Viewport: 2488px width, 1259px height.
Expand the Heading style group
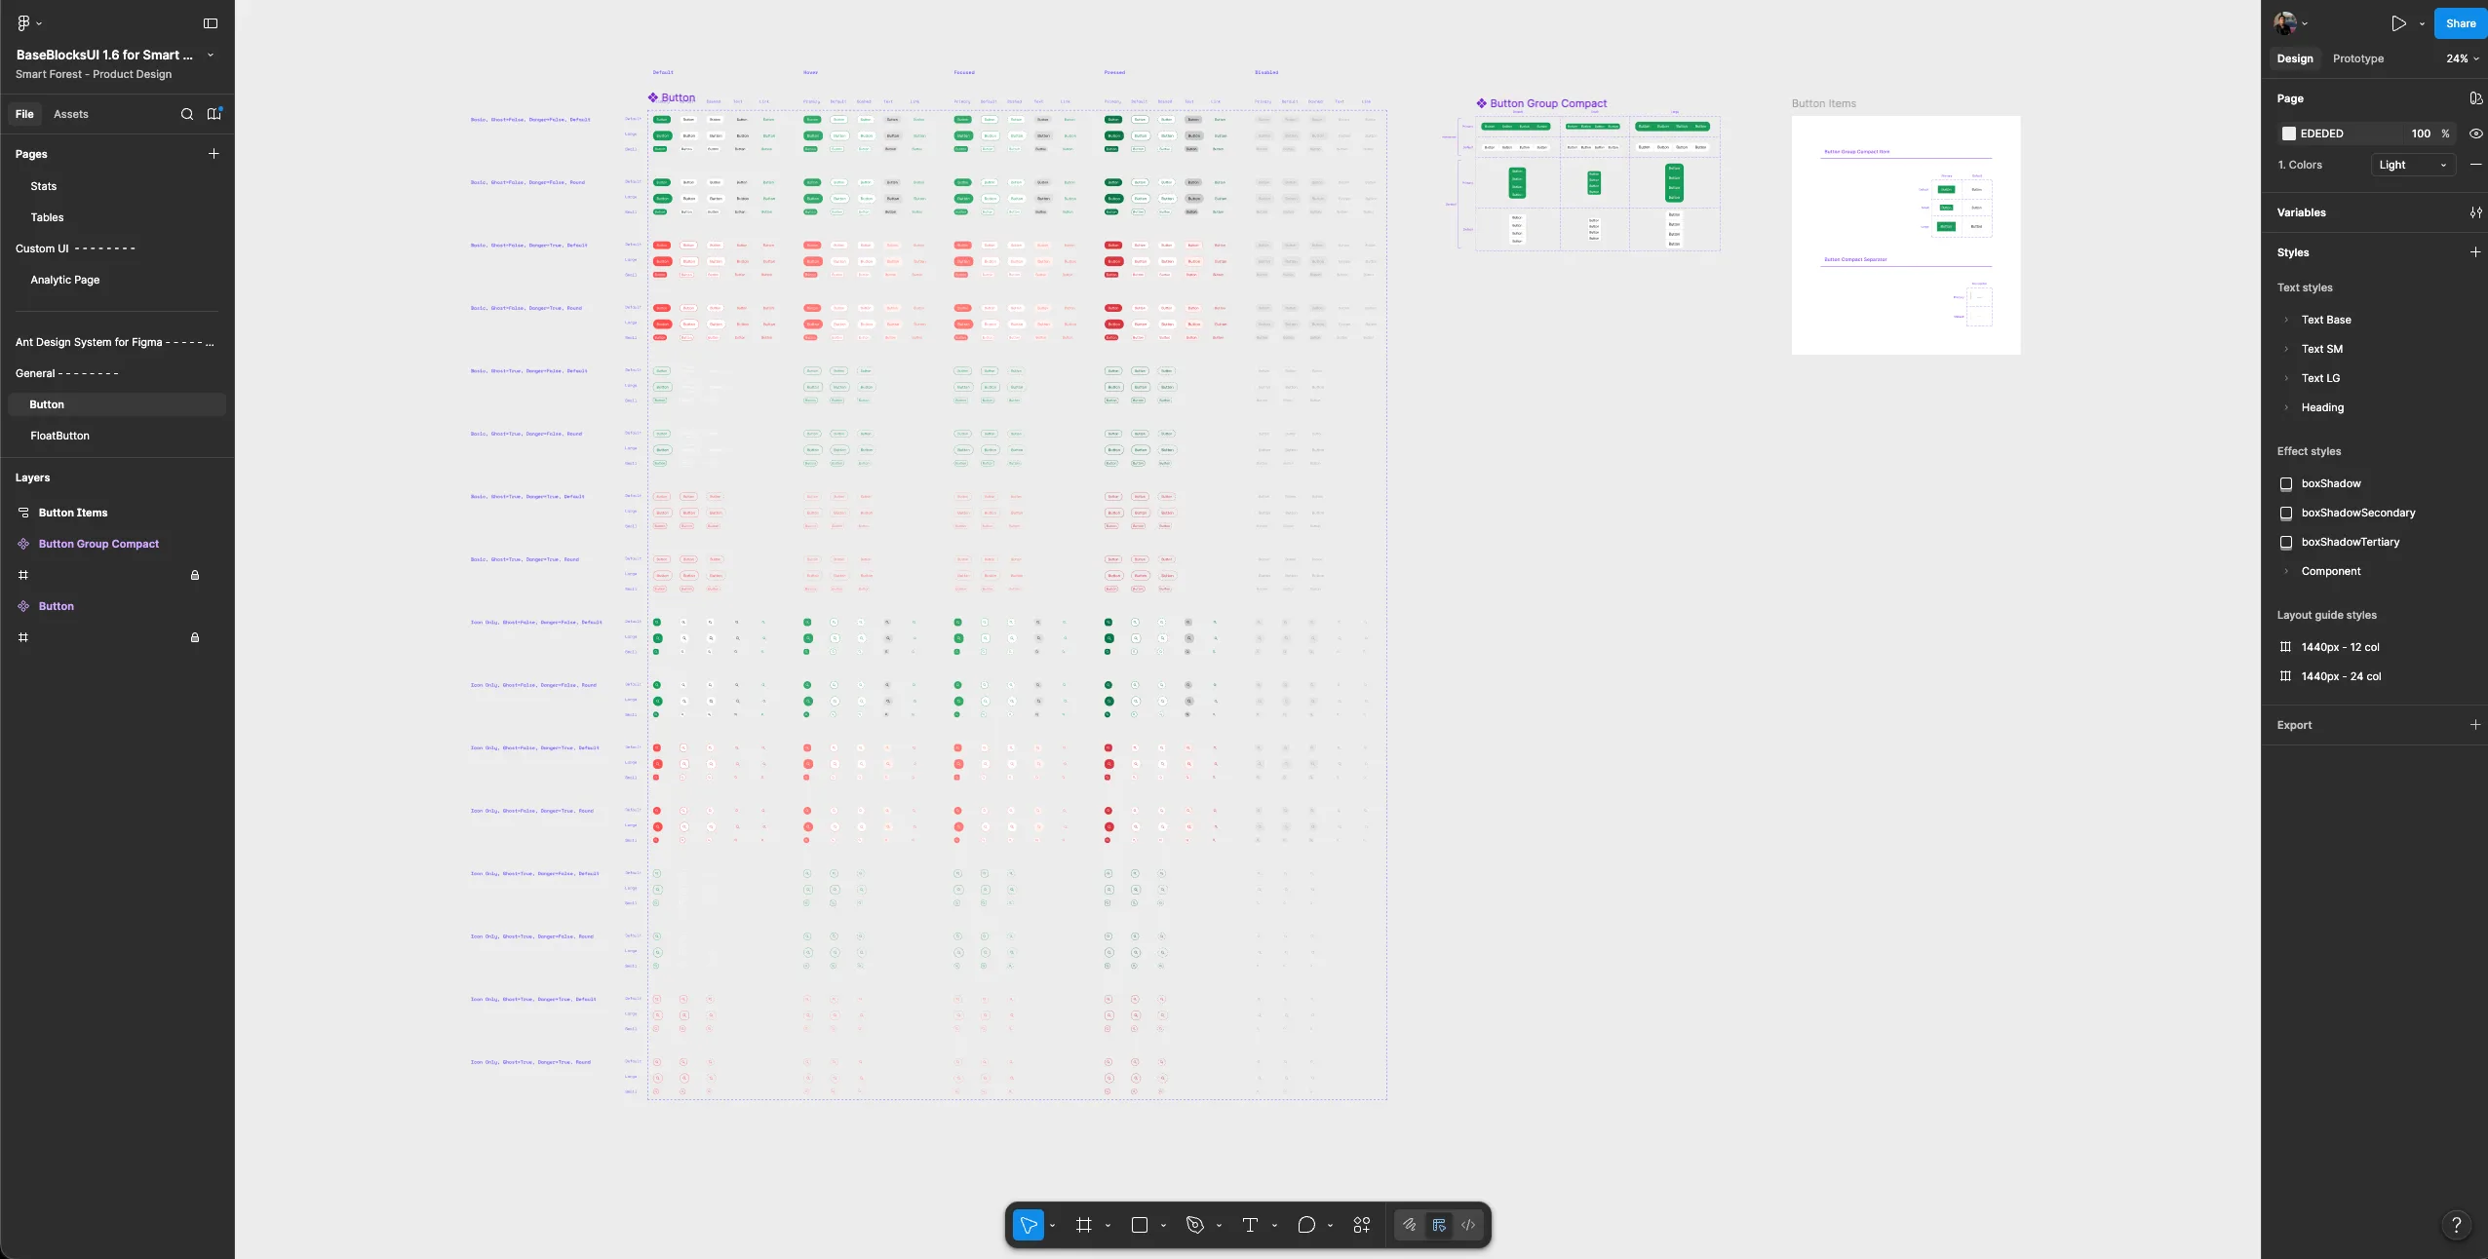click(x=2286, y=407)
